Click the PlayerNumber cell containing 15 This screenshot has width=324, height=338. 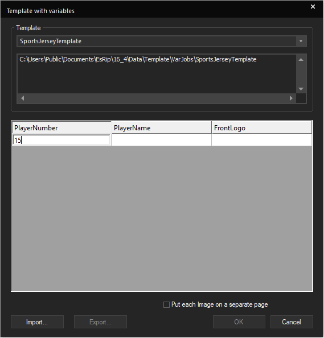pyautogui.click(x=61, y=140)
